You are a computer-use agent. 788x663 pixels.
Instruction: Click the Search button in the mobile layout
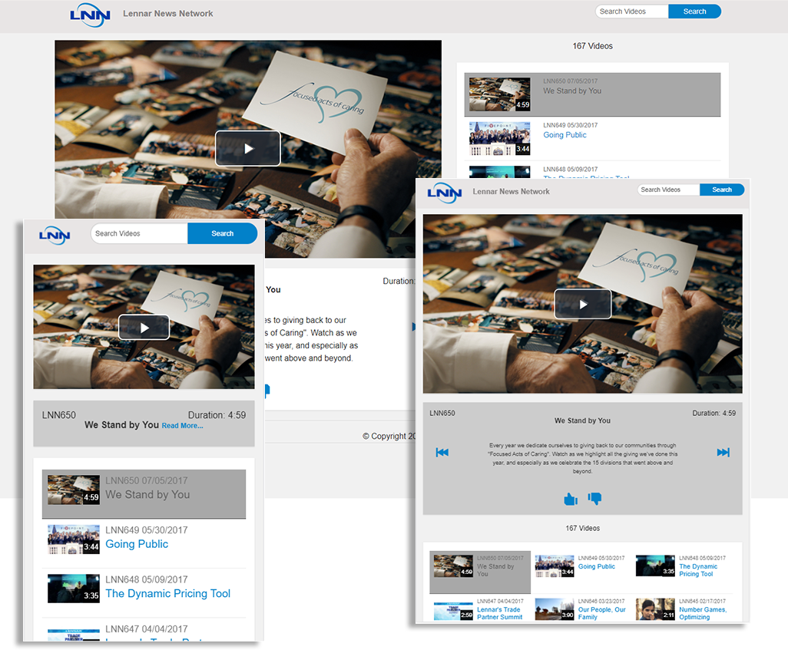pos(222,233)
